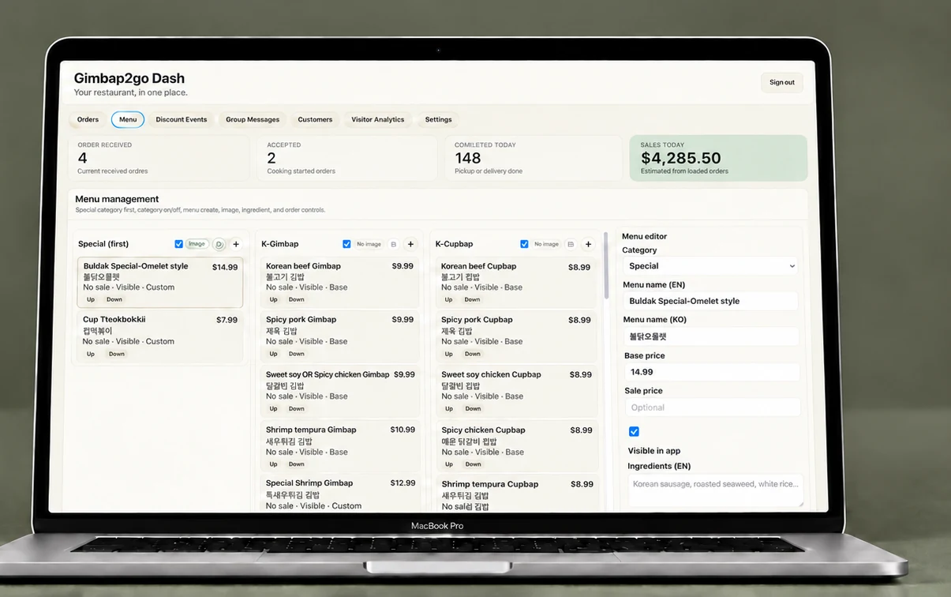Screen dimensions: 951x597
Task: Click the No image badge on K-Cupbap
Action: tap(546, 244)
